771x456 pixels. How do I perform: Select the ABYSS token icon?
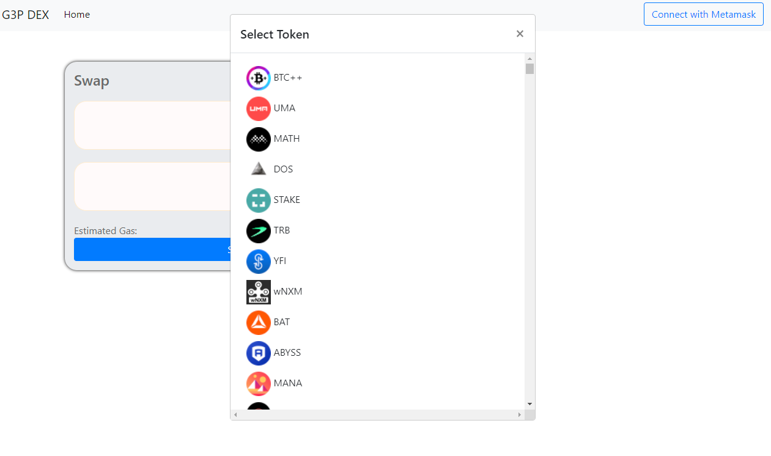coord(259,353)
